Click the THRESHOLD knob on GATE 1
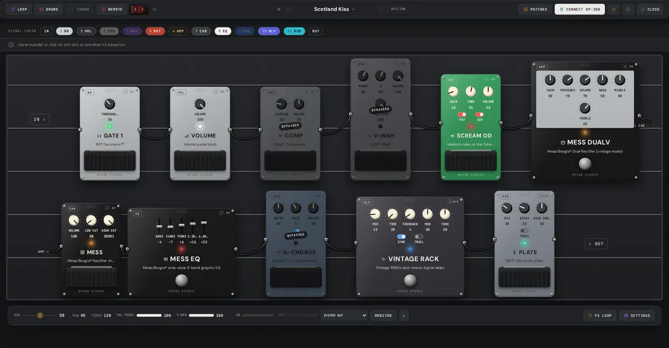 [110, 104]
